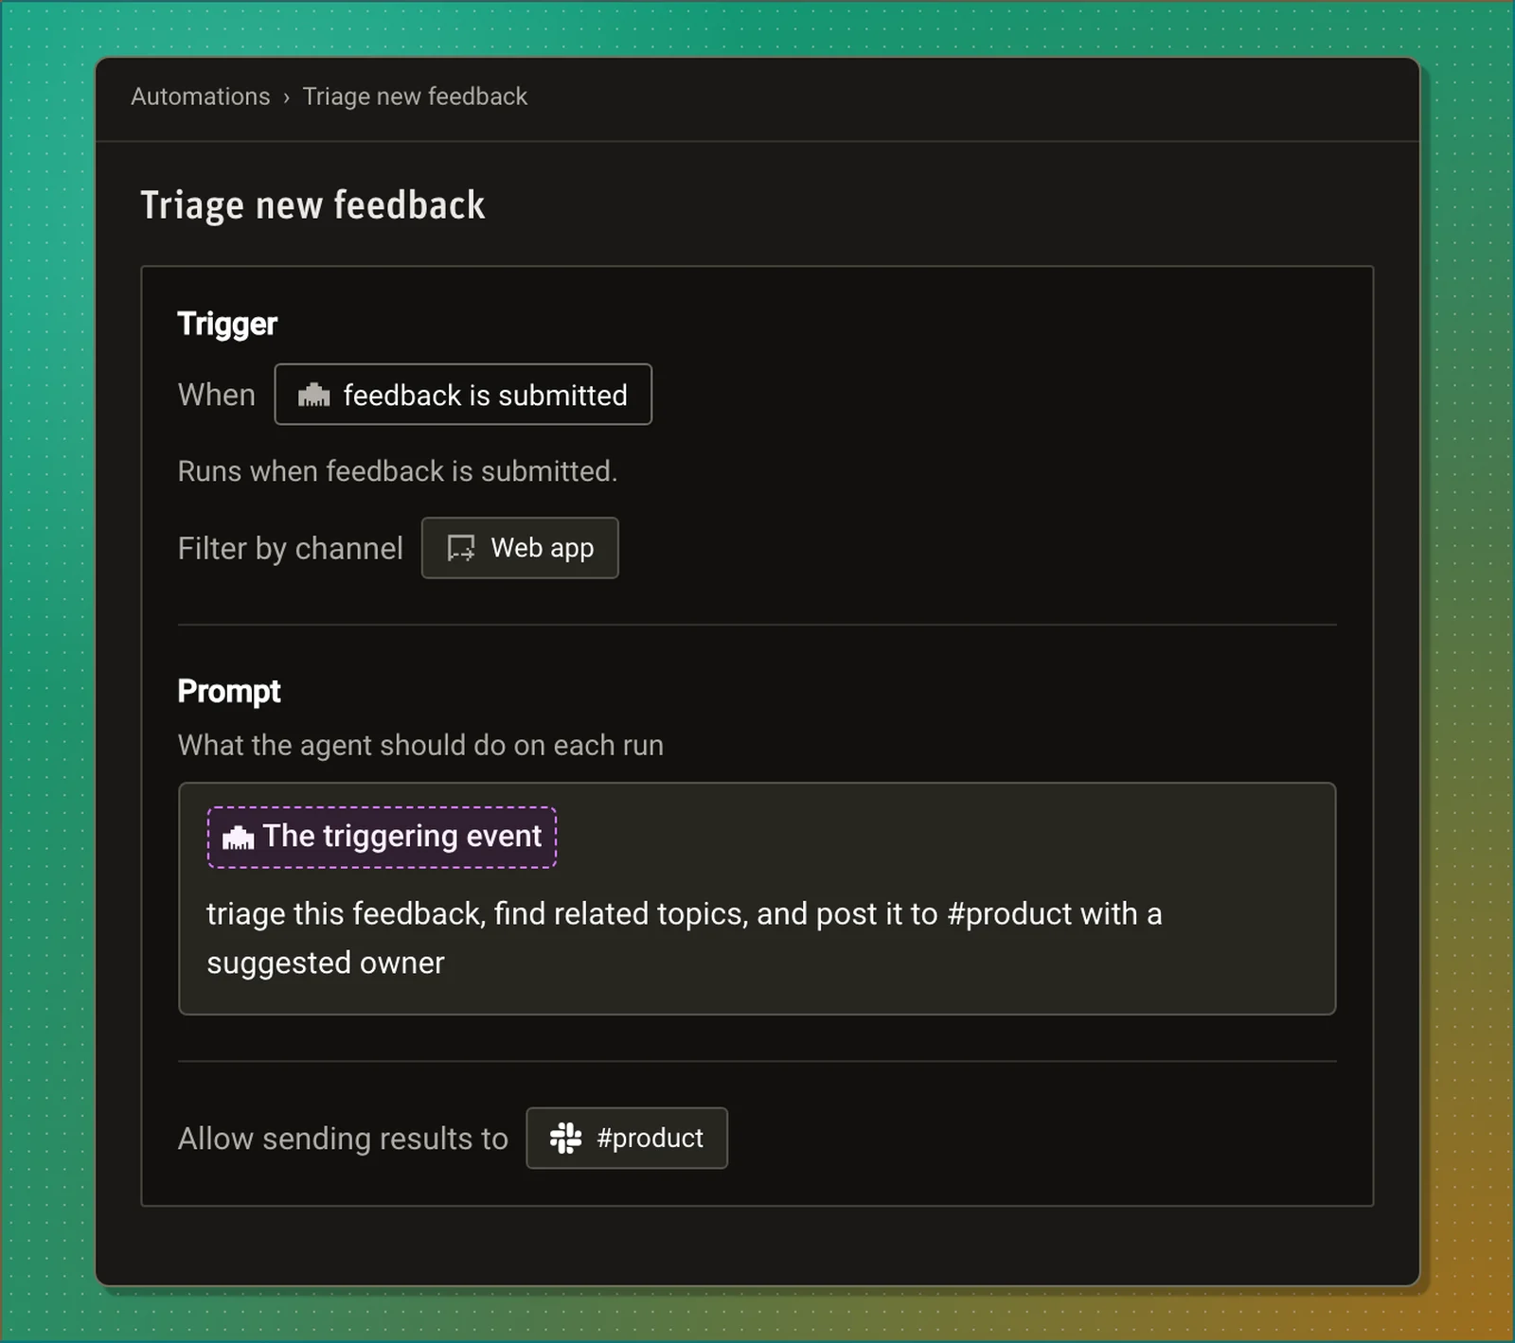Open the Automations breadcrumb link

coord(200,97)
